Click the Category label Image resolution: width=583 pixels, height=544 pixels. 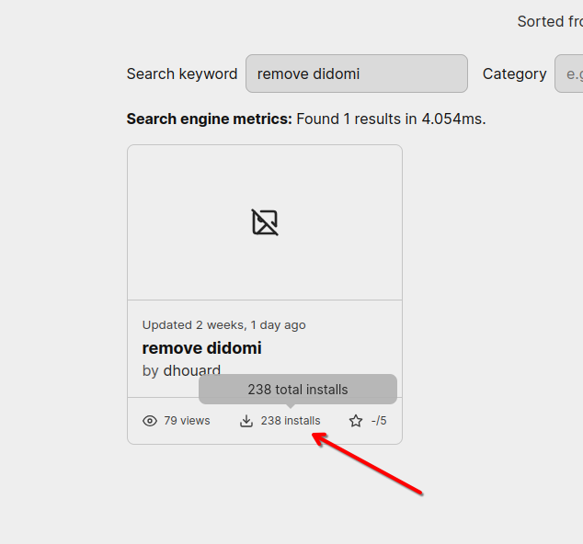(514, 74)
